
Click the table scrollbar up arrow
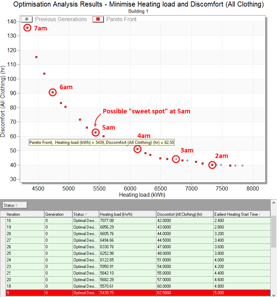click(274, 203)
